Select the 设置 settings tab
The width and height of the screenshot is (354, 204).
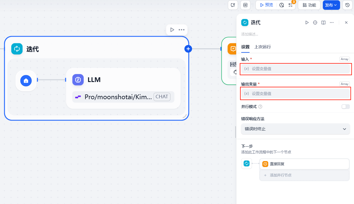(245, 47)
